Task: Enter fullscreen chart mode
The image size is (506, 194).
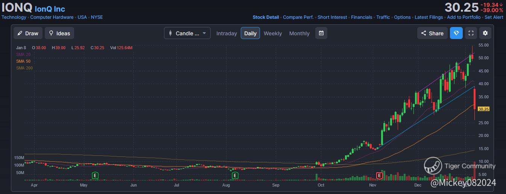Action: click(471, 33)
